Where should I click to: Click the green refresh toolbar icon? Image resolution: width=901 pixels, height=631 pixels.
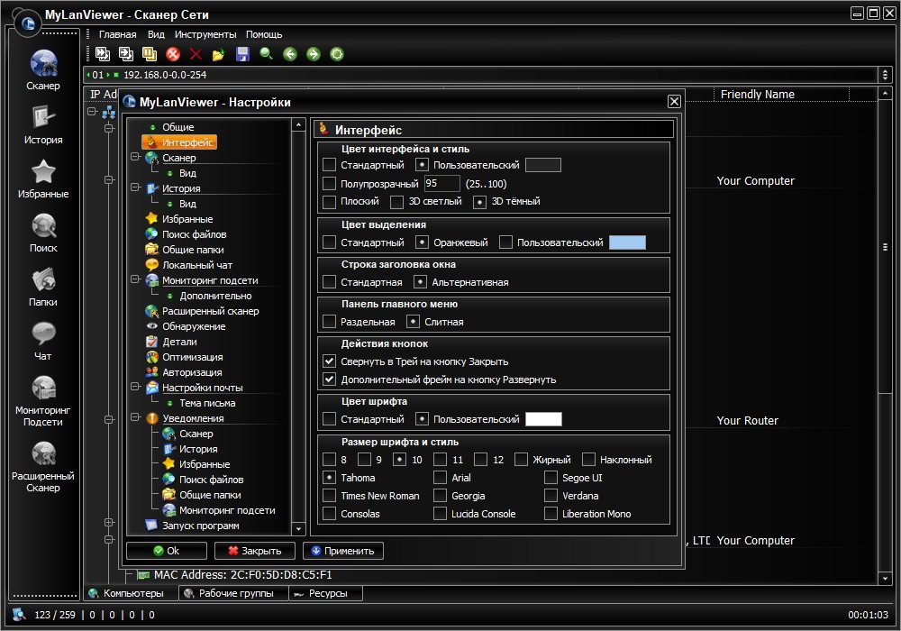(337, 54)
